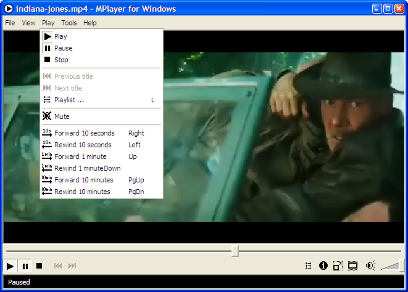Choose Forward 1 minute
The width and height of the screenshot is (408, 292).
[x=102, y=157]
